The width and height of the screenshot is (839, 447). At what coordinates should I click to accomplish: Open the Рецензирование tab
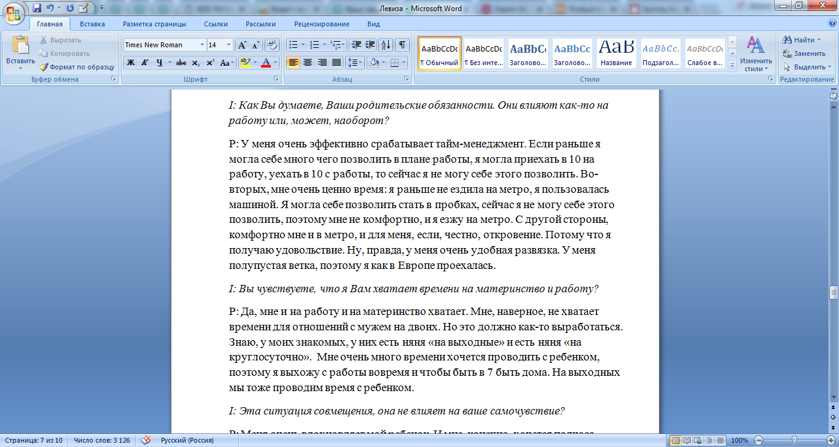coord(322,24)
